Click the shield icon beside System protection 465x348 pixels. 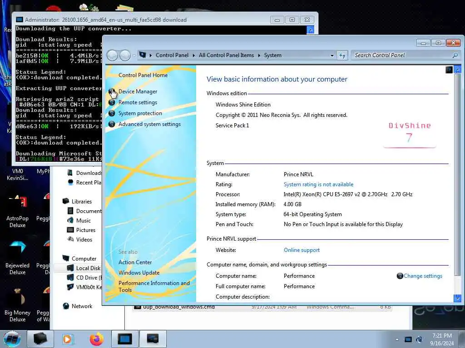(x=112, y=113)
